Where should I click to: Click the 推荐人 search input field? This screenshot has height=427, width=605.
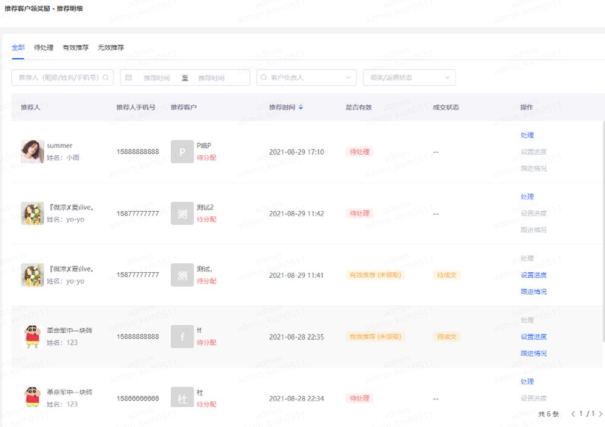(58, 77)
